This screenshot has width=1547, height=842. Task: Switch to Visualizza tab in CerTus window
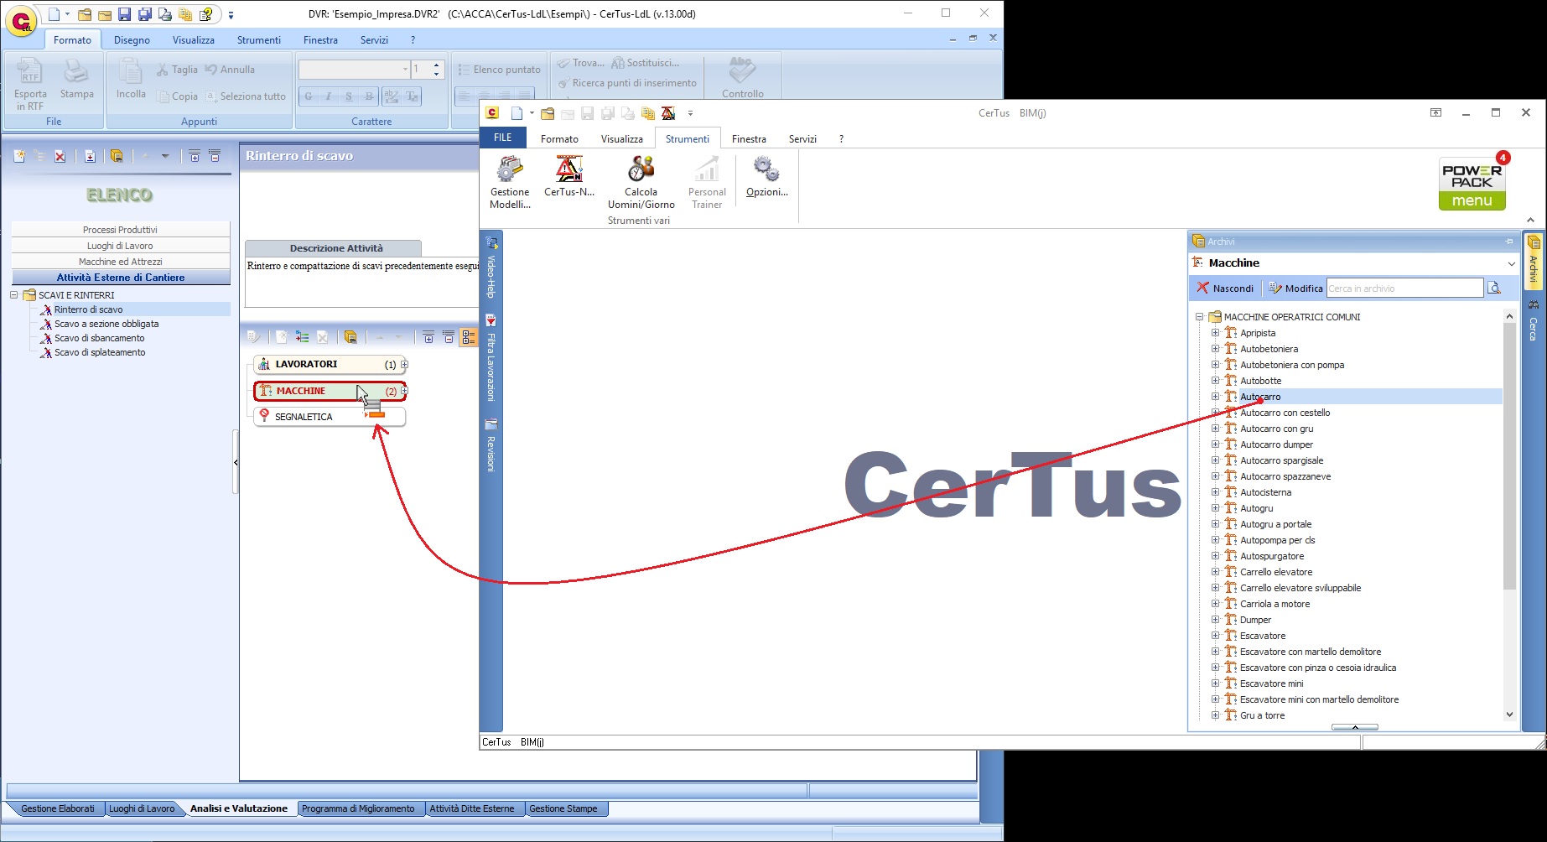621,139
